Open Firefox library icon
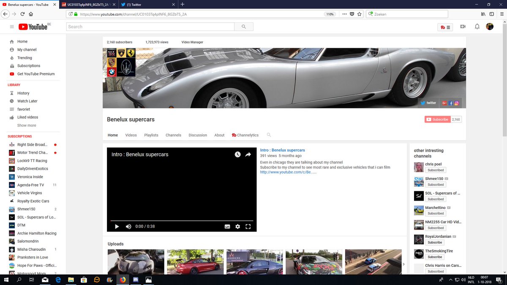 tap(483, 14)
